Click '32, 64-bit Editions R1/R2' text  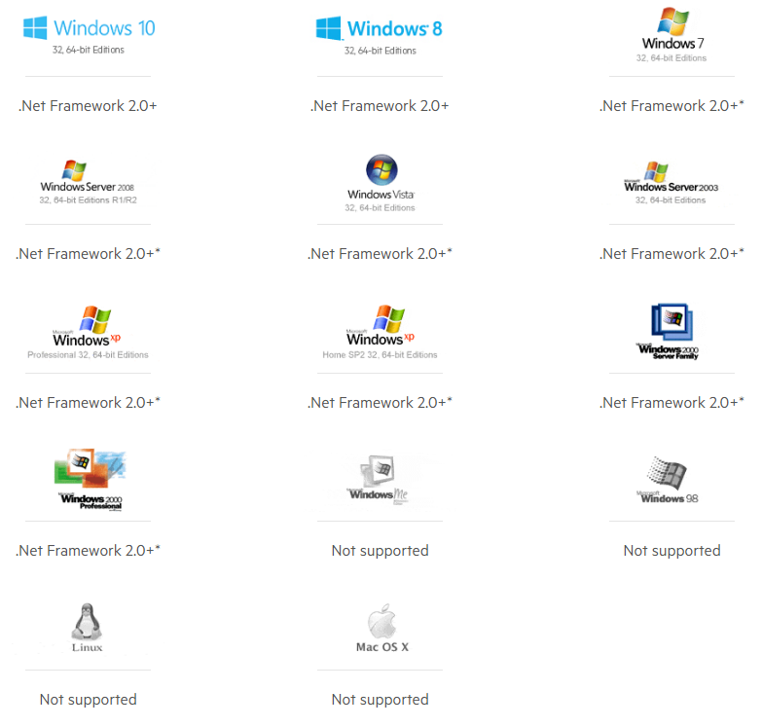pyautogui.click(x=88, y=200)
